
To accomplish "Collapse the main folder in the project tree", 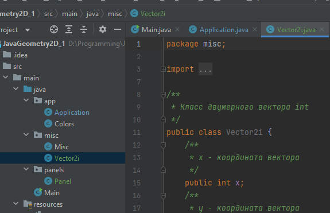I will 6,78.
